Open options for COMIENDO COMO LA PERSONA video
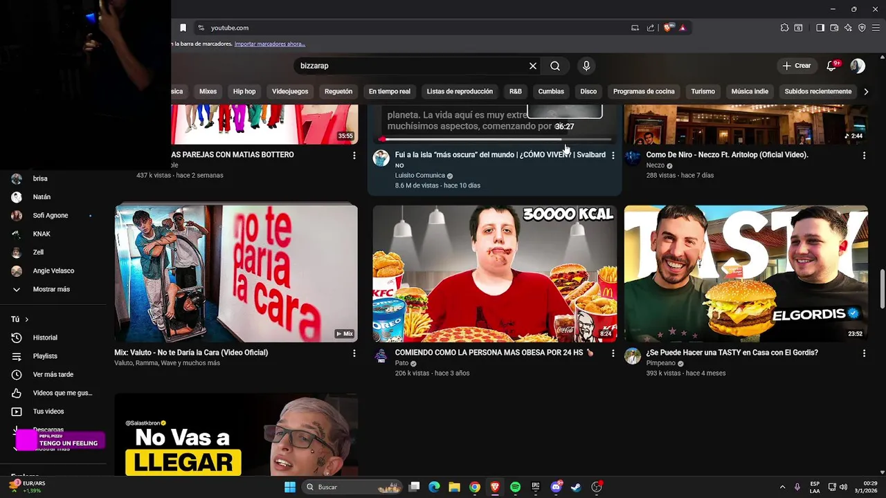Screen dimensions: 886x498 613,353
